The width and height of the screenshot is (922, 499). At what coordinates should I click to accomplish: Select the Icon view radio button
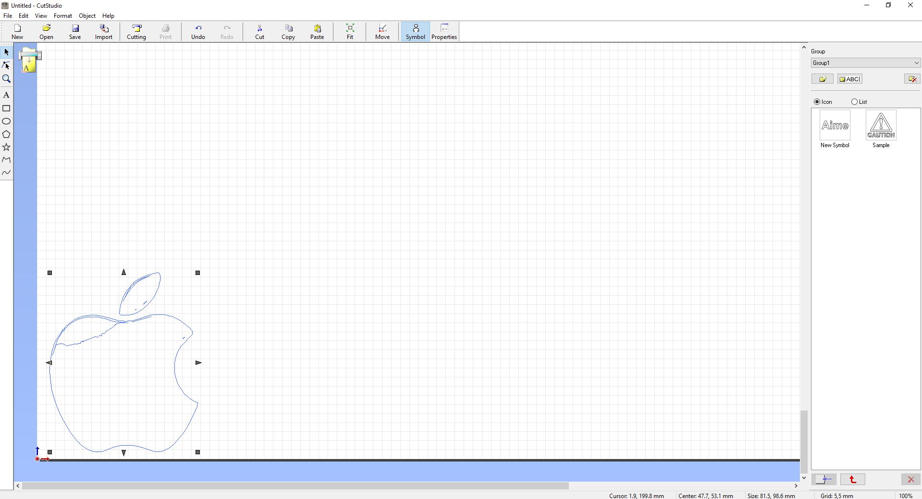pos(817,102)
